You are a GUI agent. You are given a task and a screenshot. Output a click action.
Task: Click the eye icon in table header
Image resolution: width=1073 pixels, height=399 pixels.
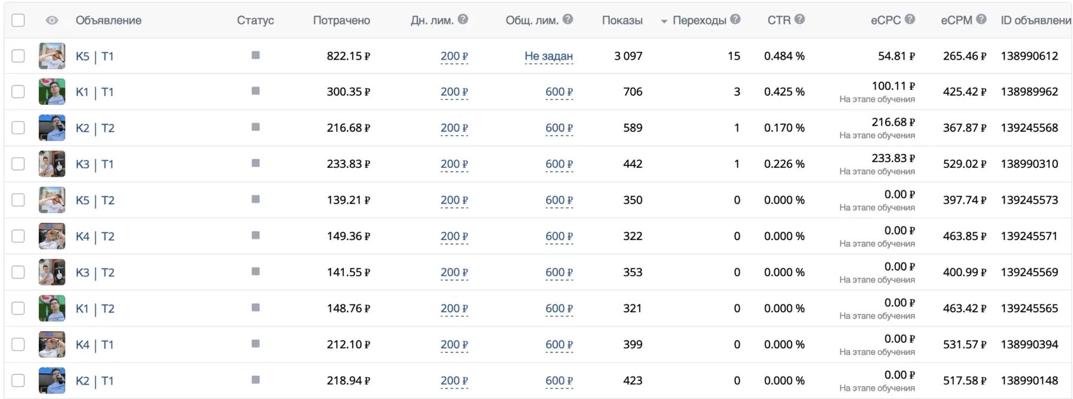coord(52,20)
